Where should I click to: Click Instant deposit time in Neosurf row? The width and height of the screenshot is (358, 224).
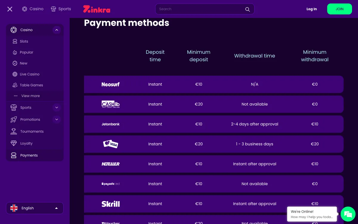(155, 84)
